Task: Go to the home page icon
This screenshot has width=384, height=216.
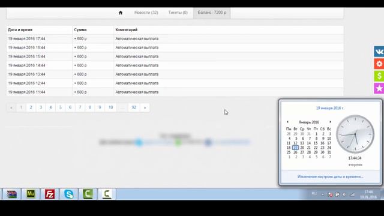Action: point(121,13)
